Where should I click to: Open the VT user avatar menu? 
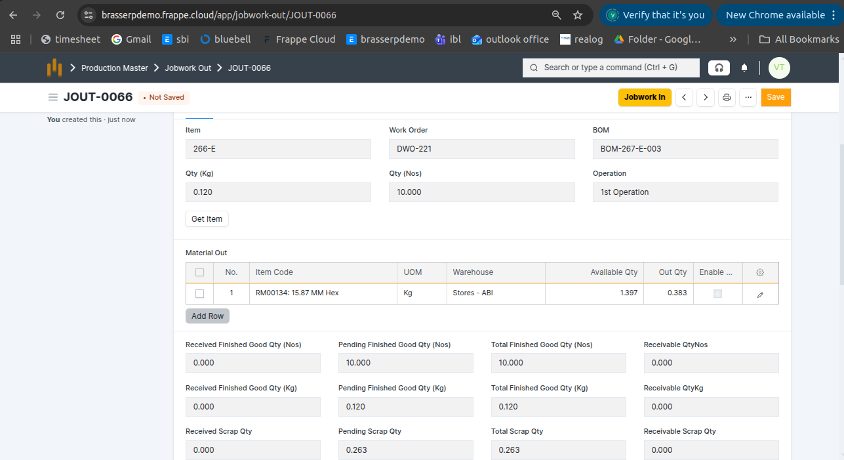pyautogui.click(x=779, y=68)
